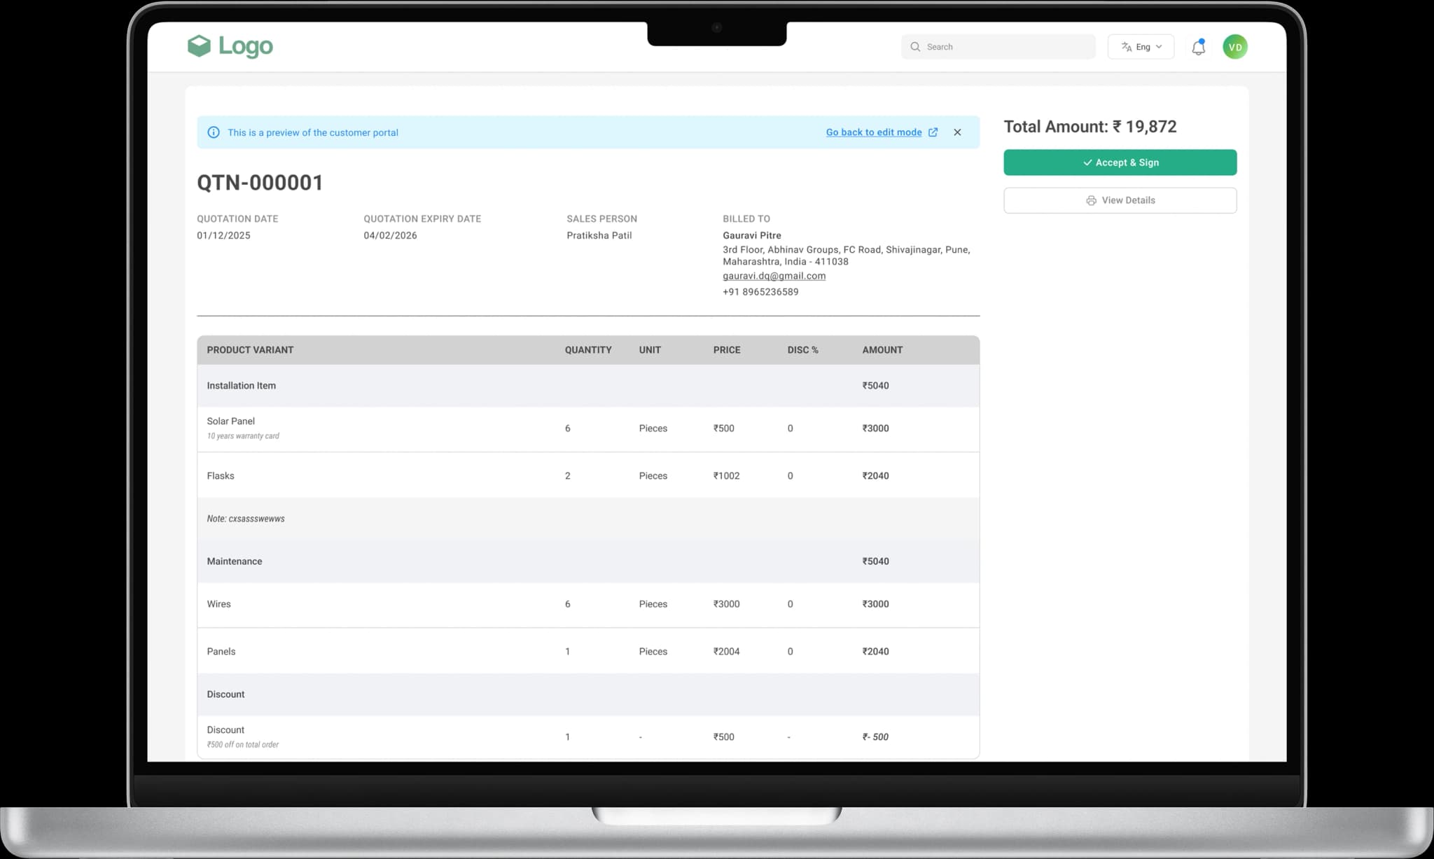Image resolution: width=1434 pixels, height=859 pixels.
Task: Open the VD user avatar menu
Action: (1234, 47)
